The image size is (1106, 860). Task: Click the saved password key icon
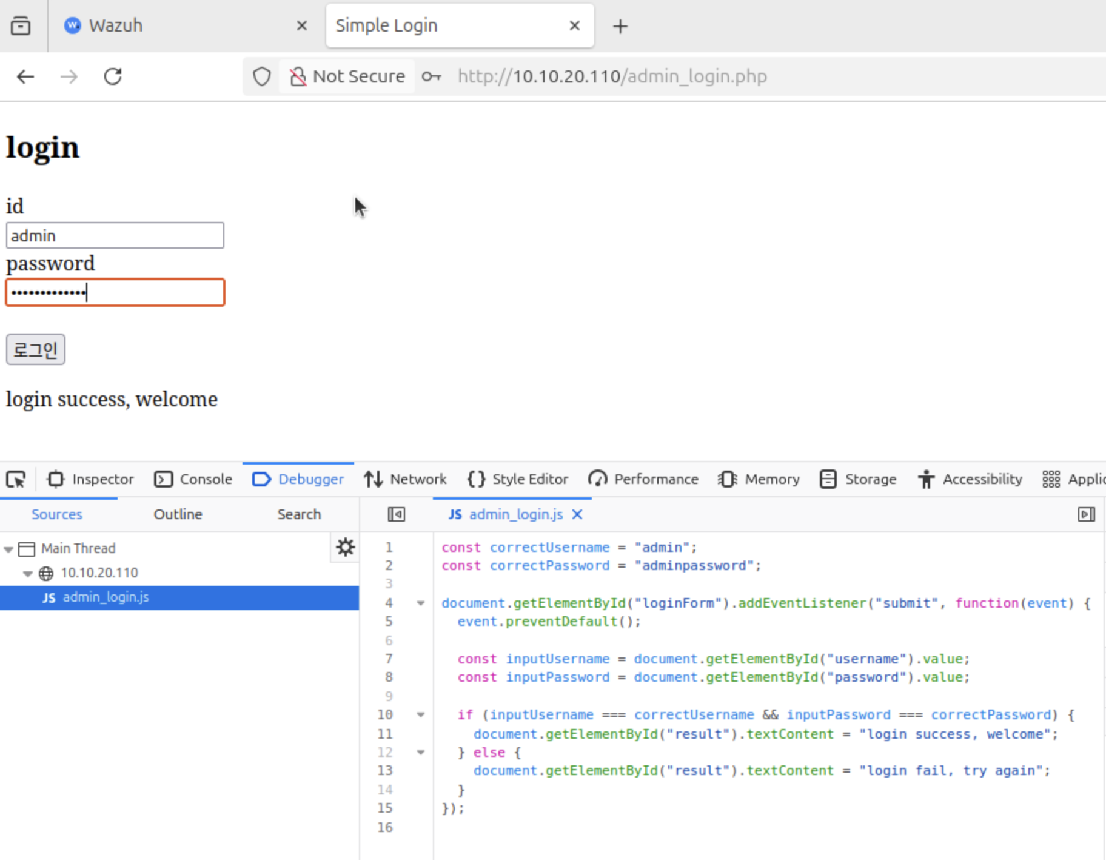(x=431, y=76)
